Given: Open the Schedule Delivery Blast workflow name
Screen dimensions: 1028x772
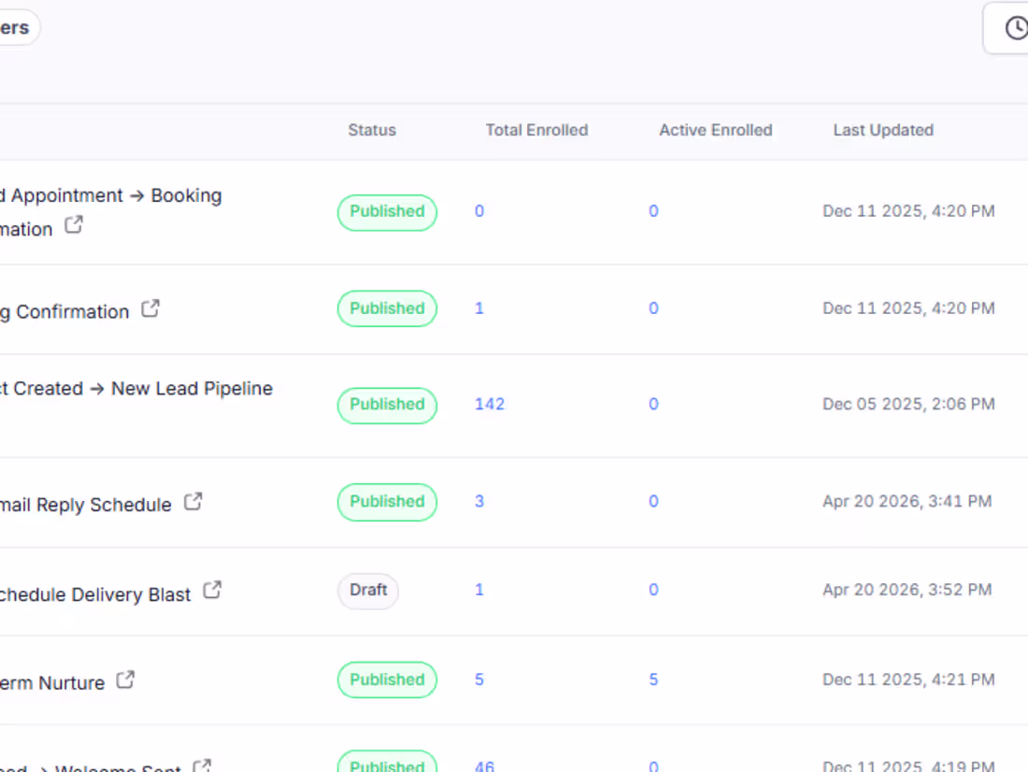Looking at the screenshot, I should (95, 594).
